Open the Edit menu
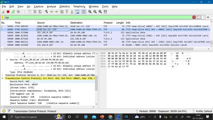This screenshot has height=120, width=213. (12, 7)
